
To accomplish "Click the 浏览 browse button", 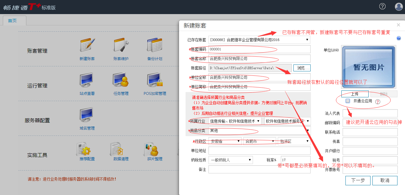I will point(302,68).
